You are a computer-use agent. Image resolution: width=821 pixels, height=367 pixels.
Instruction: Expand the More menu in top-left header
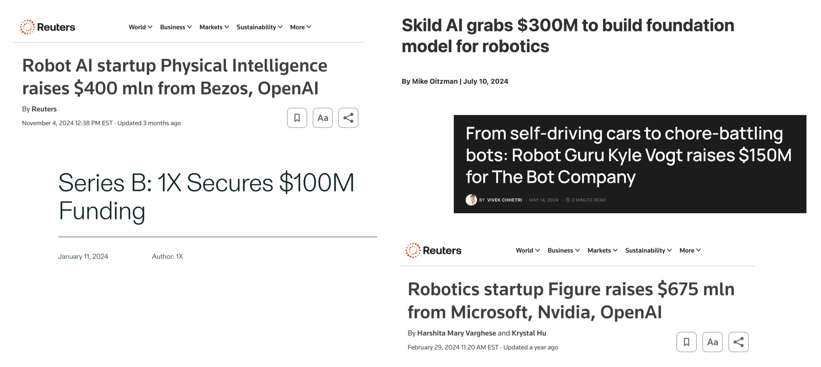(x=300, y=27)
